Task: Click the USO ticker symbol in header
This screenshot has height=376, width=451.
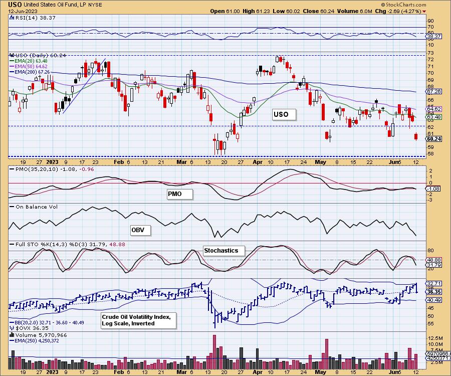Action: 15,5
